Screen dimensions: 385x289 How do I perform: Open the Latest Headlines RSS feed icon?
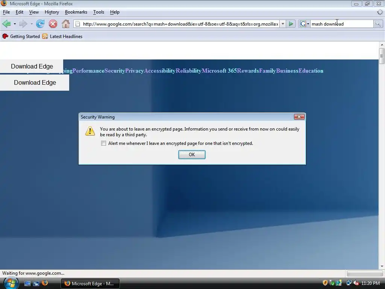click(45, 37)
